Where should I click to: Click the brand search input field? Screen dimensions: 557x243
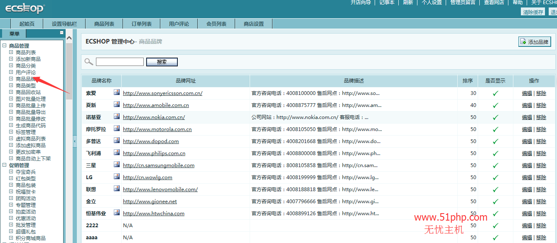(120, 62)
